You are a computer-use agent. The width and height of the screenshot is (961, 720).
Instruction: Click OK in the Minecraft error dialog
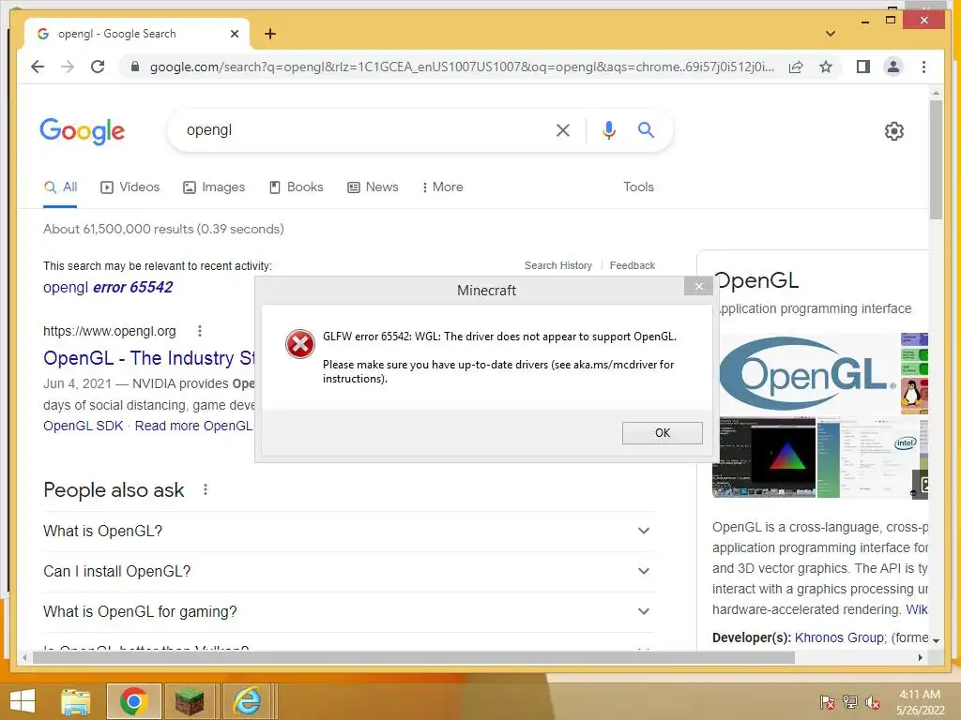tap(663, 433)
